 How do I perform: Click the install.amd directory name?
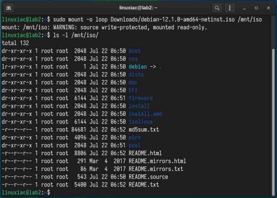pos(145,114)
